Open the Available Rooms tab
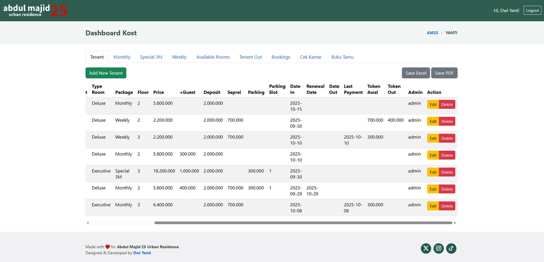This screenshot has width=544, height=262. pyautogui.click(x=213, y=57)
